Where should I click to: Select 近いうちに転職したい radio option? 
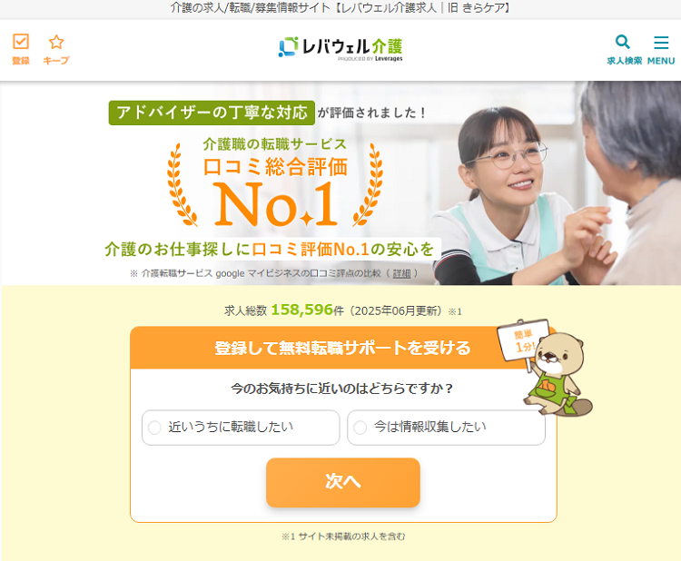[x=241, y=428]
